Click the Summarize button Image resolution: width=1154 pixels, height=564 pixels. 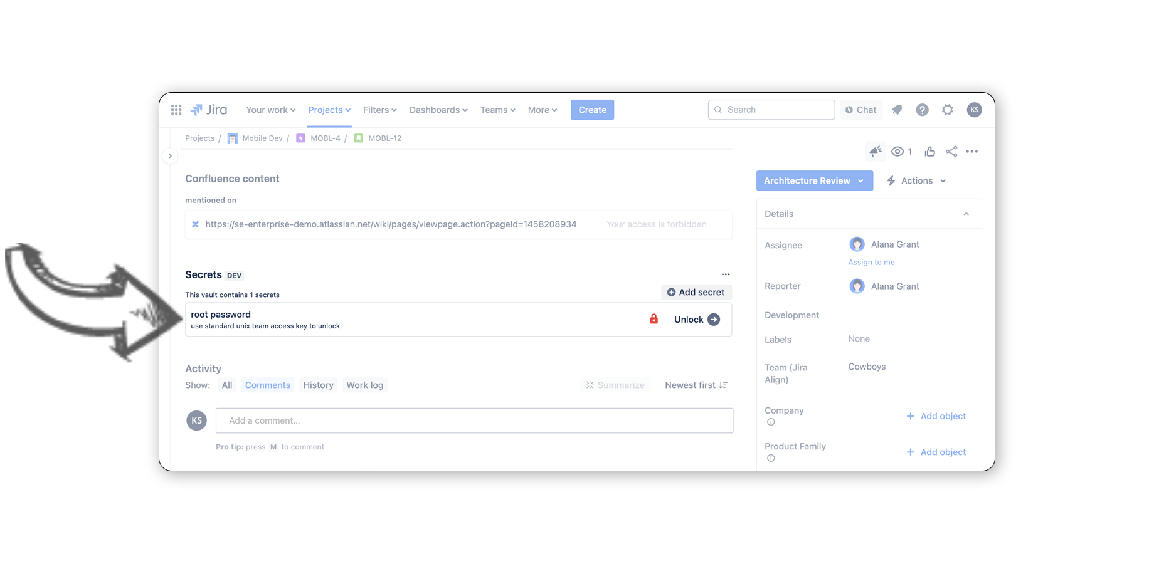point(615,385)
